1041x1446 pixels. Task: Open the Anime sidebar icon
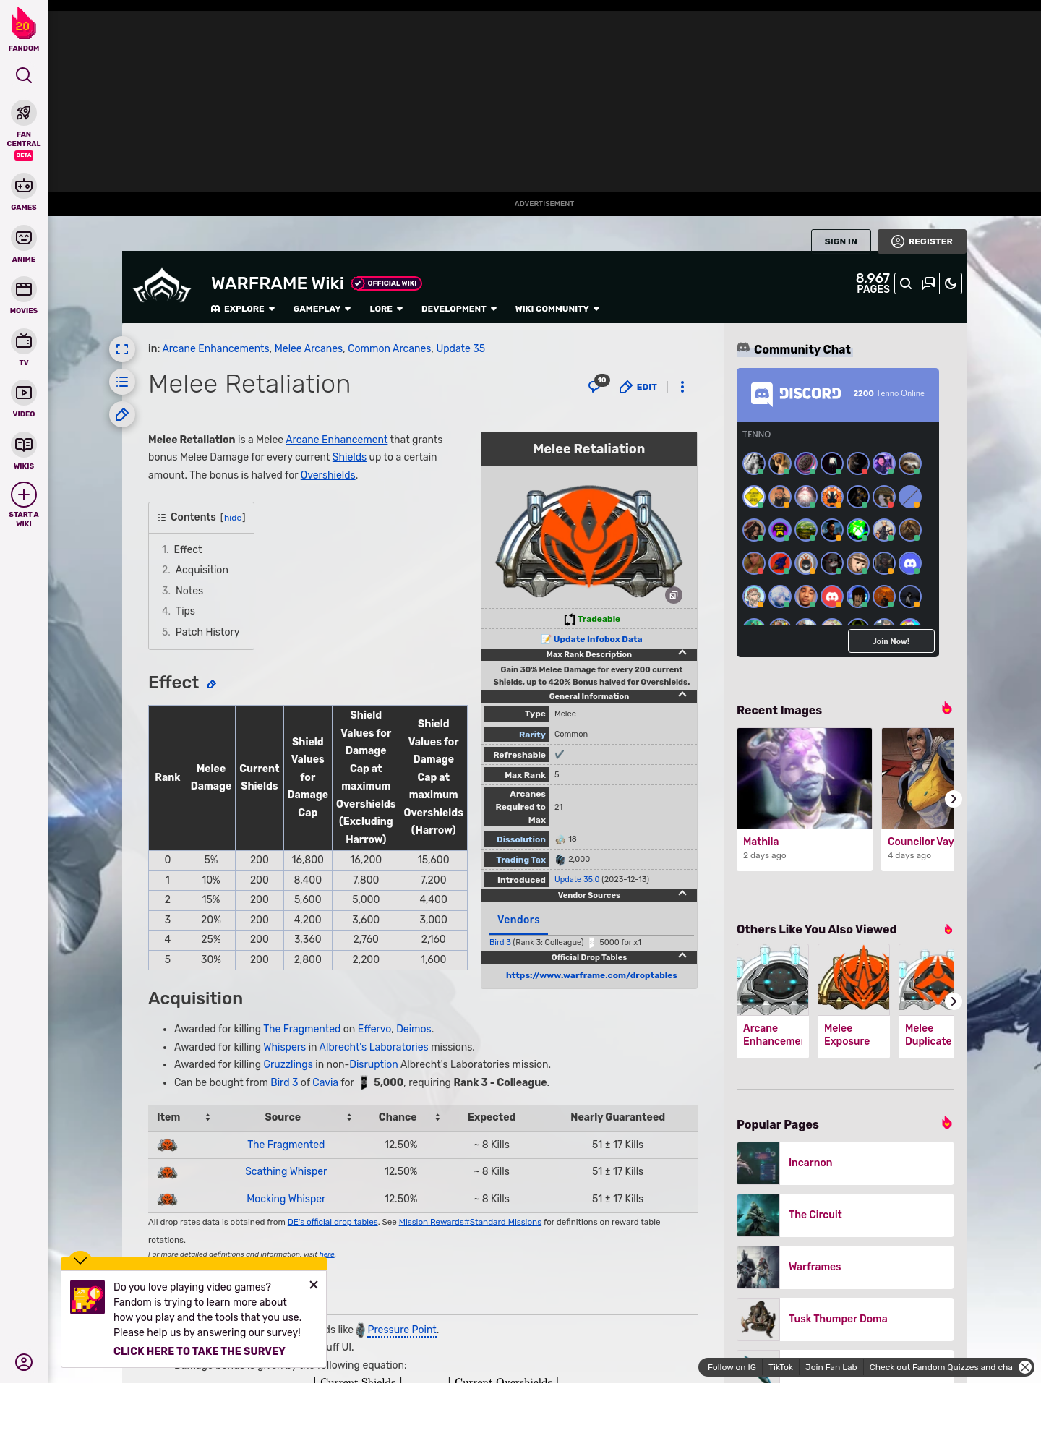[x=24, y=238]
